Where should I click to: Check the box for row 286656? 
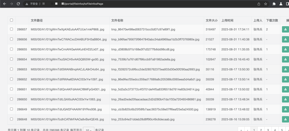point(11,39)
